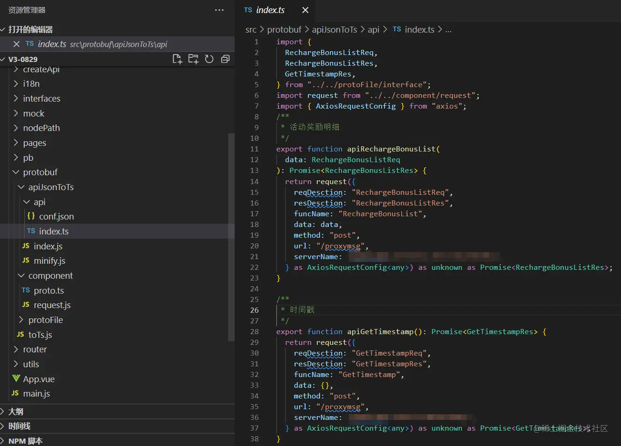
Task: Expand the protoFile folder
Action: click(45, 320)
